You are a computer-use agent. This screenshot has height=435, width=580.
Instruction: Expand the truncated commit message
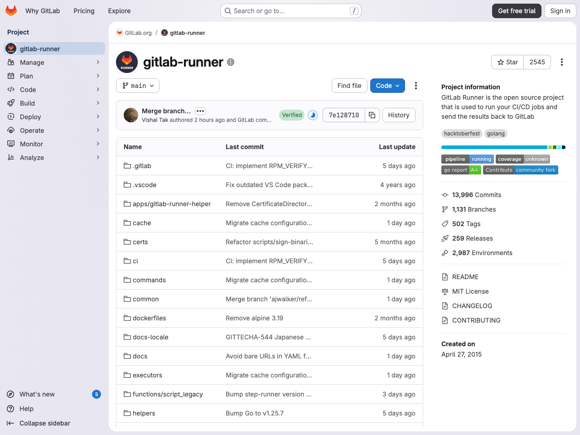[200, 111]
